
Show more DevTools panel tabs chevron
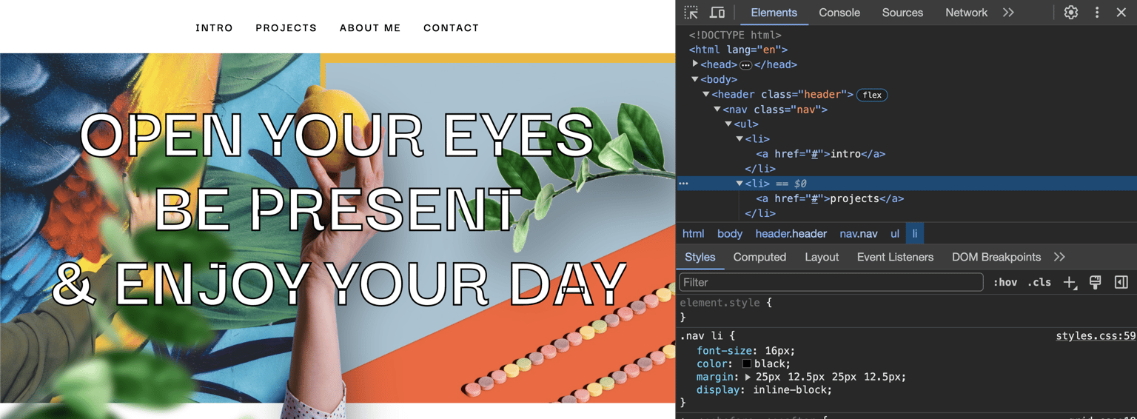click(1008, 13)
